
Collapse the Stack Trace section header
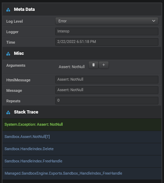click(x=82, y=112)
